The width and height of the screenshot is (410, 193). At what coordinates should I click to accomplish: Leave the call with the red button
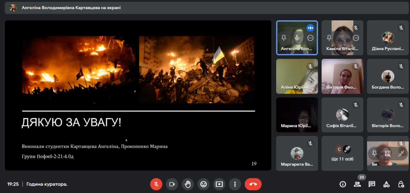tap(253, 184)
